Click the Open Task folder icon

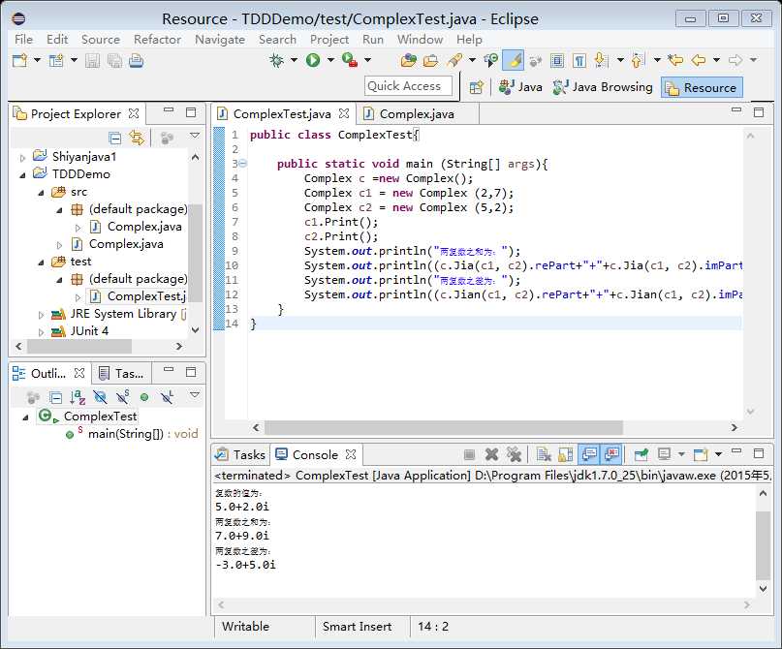point(430,60)
